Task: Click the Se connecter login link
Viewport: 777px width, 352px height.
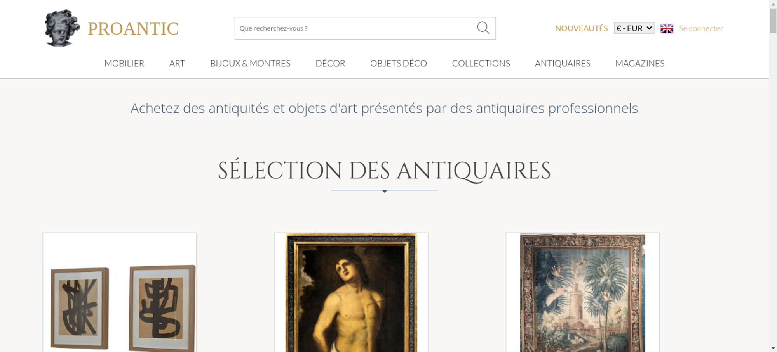Action: (x=701, y=28)
